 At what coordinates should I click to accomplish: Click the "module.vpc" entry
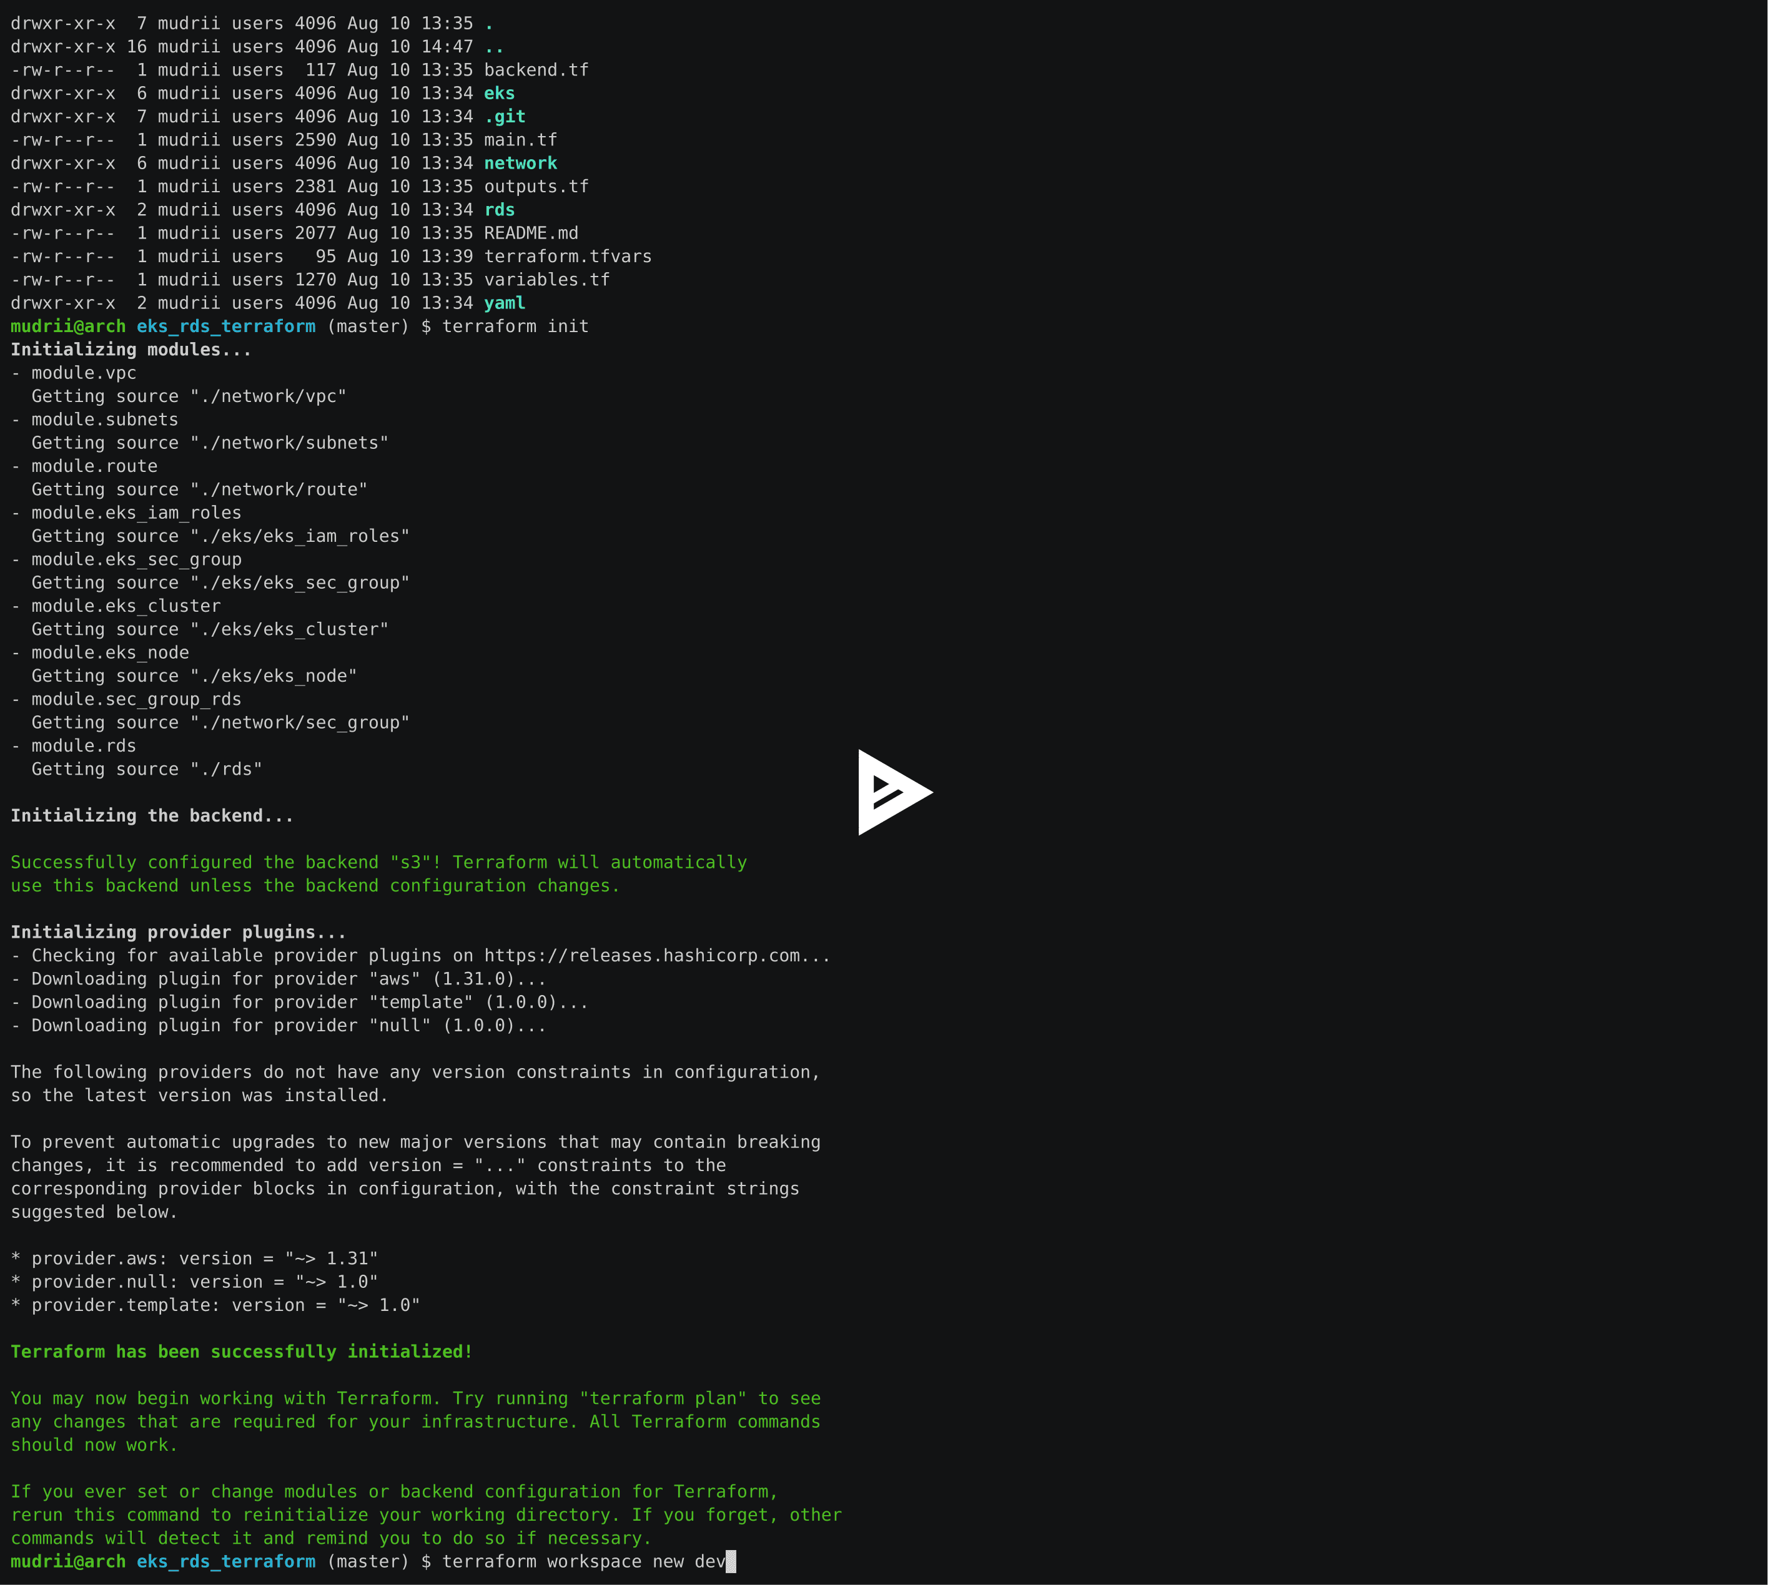(83, 373)
